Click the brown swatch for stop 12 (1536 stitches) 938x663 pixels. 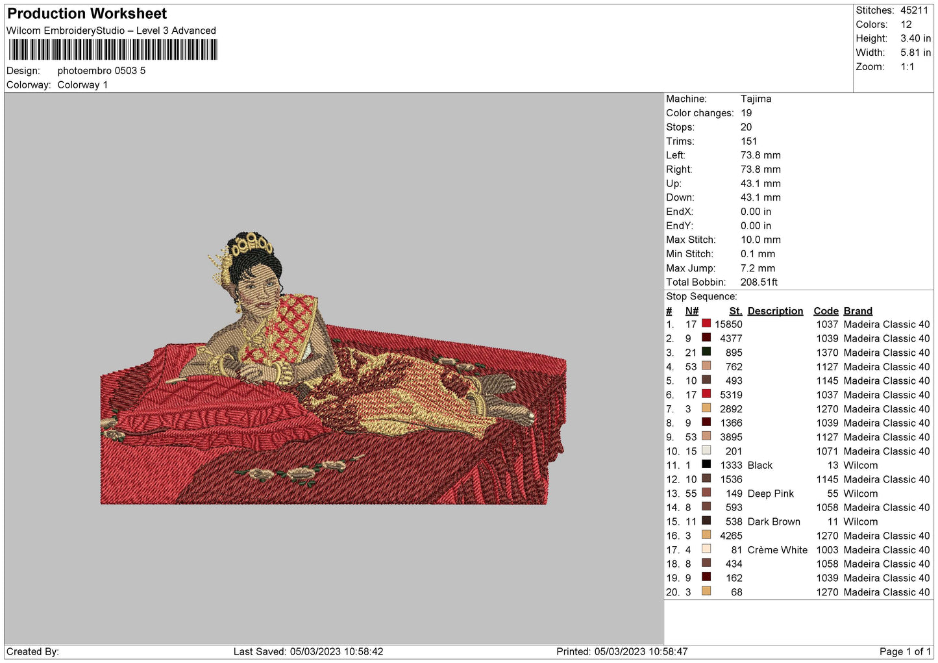click(706, 479)
